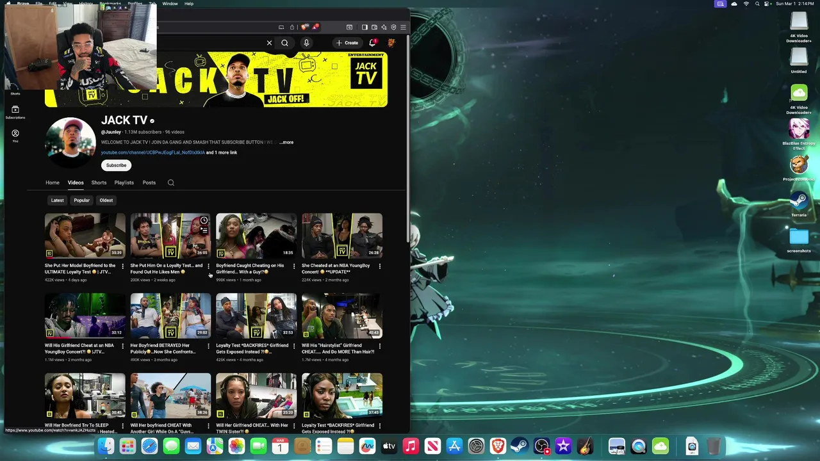820x461 pixels.
Task: Open Brave browser icon in the Dock
Action: coord(498,446)
